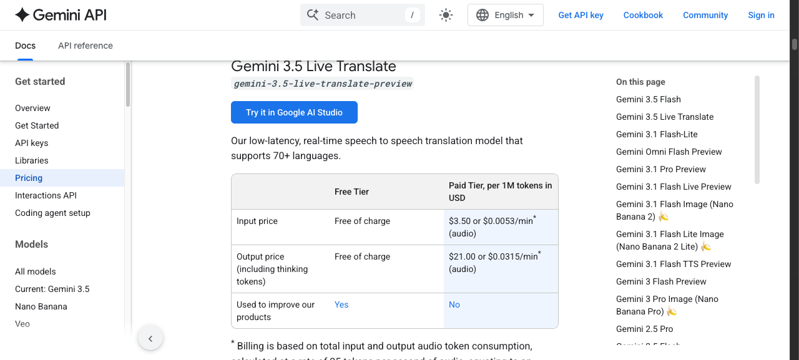The height and width of the screenshot is (360, 799).
Task: Open Nano Banana in the sidebar
Action: tap(41, 306)
